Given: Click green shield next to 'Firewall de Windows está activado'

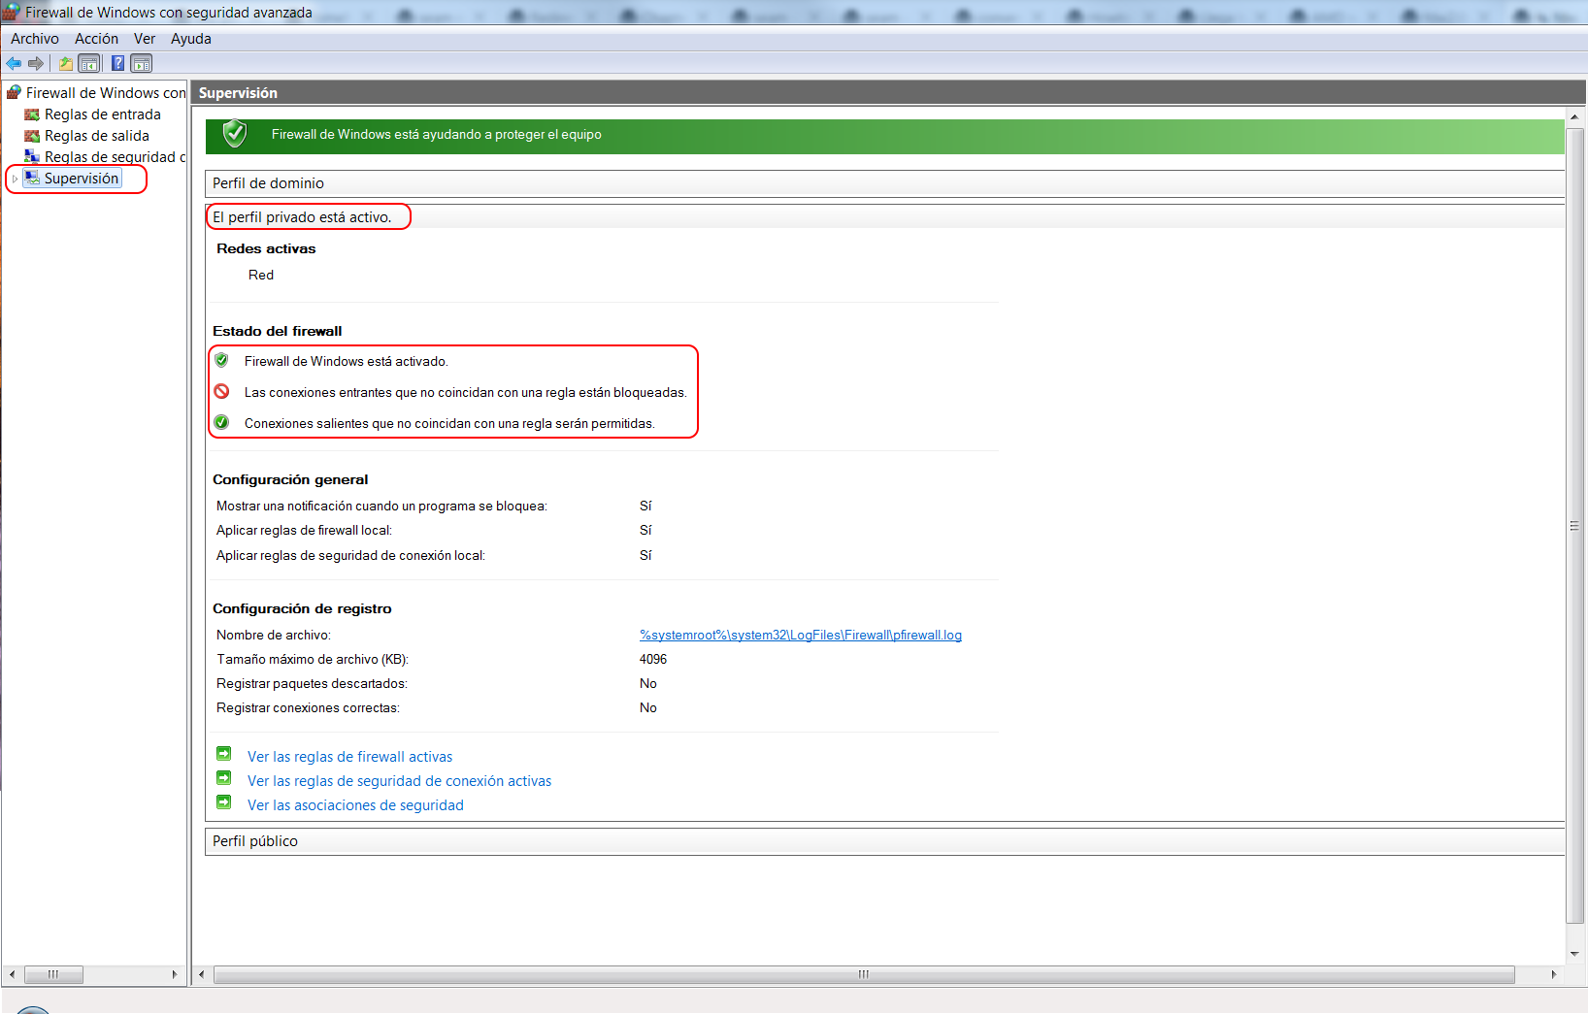Looking at the screenshot, I should click(x=221, y=360).
